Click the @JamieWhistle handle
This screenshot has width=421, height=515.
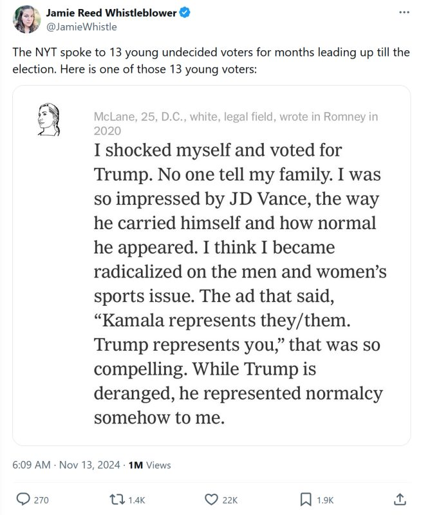81,27
